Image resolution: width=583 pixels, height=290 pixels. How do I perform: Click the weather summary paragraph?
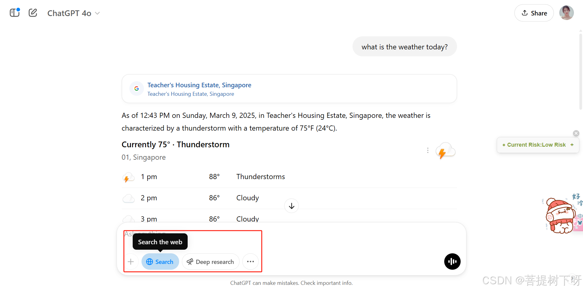276,122
